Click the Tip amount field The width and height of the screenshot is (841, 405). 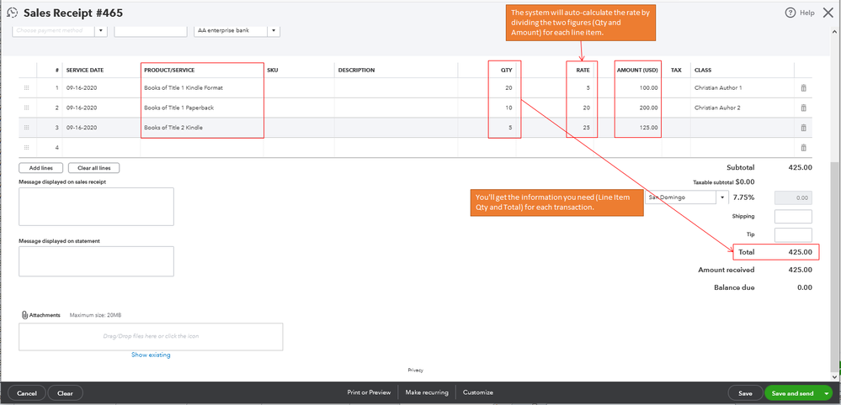click(793, 234)
